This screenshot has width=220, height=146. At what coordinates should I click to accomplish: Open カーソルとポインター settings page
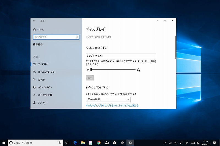(47, 72)
